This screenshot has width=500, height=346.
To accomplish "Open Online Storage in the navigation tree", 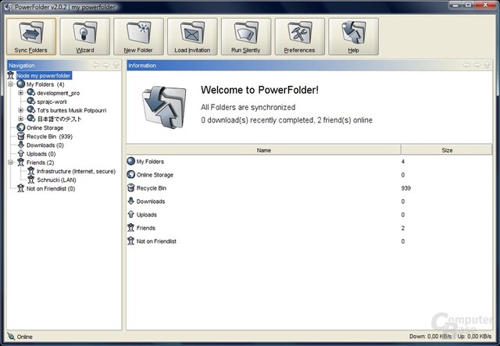I will (x=45, y=128).
